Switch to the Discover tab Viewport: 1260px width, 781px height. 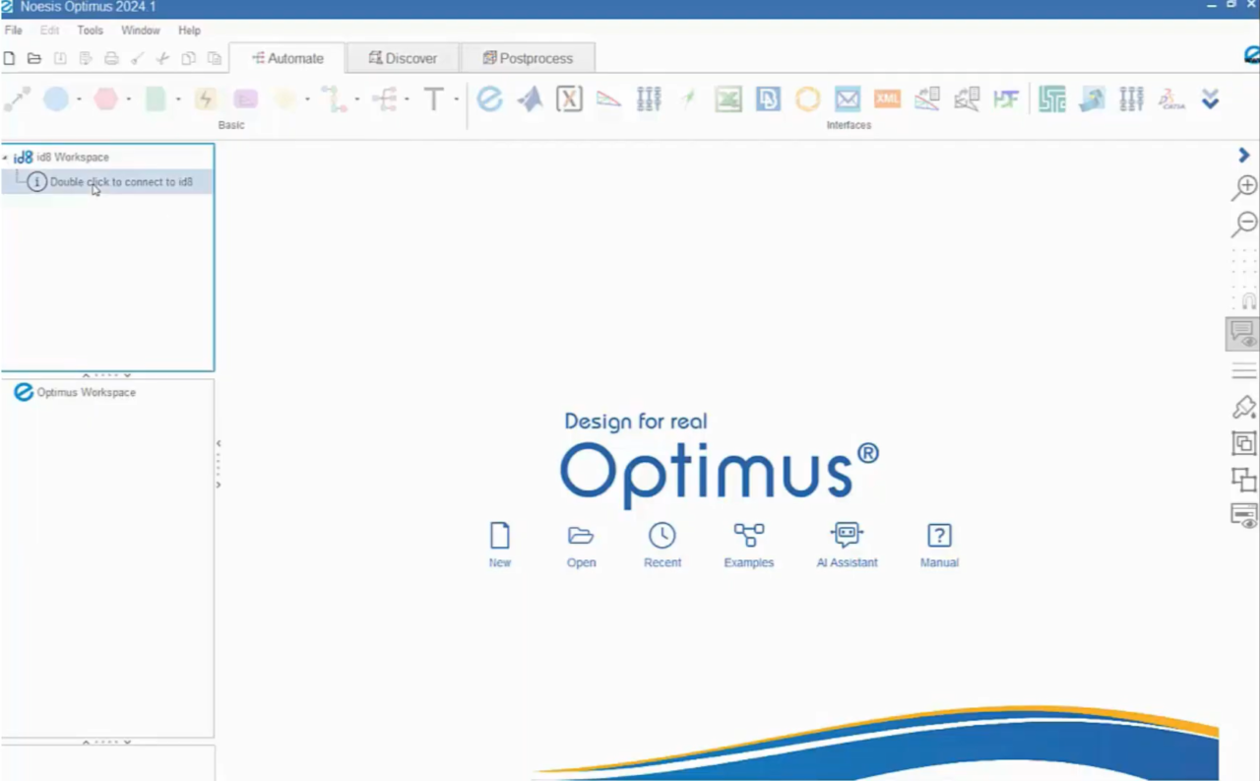[403, 58]
